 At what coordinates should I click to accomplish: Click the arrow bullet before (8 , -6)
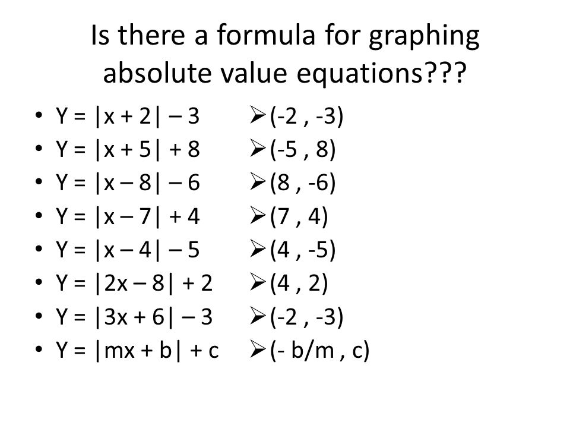point(258,182)
